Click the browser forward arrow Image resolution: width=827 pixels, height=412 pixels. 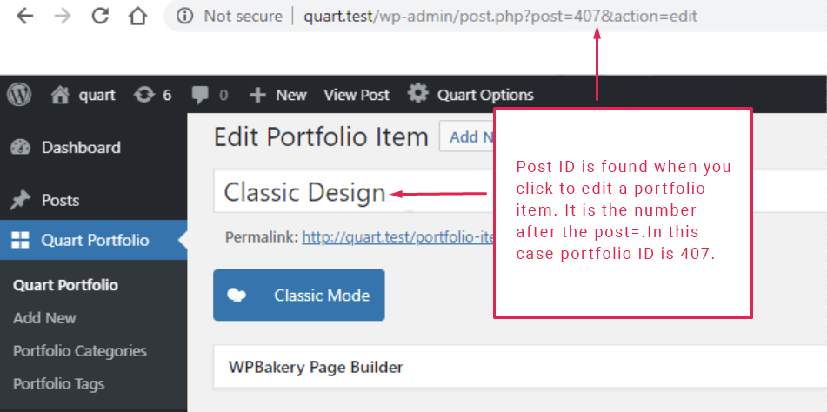[x=62, y=17]
